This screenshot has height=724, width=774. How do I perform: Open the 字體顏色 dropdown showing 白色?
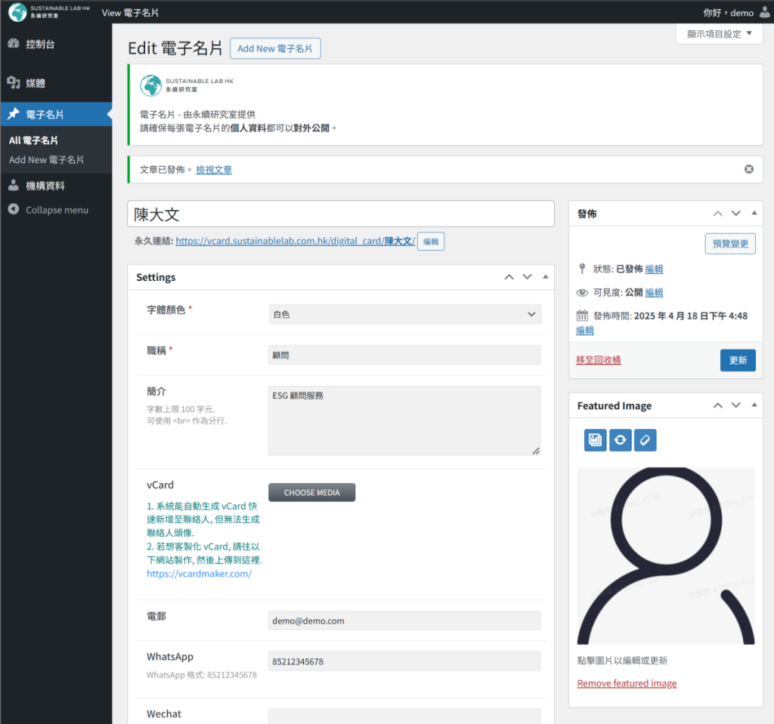(x=404, y=314)
